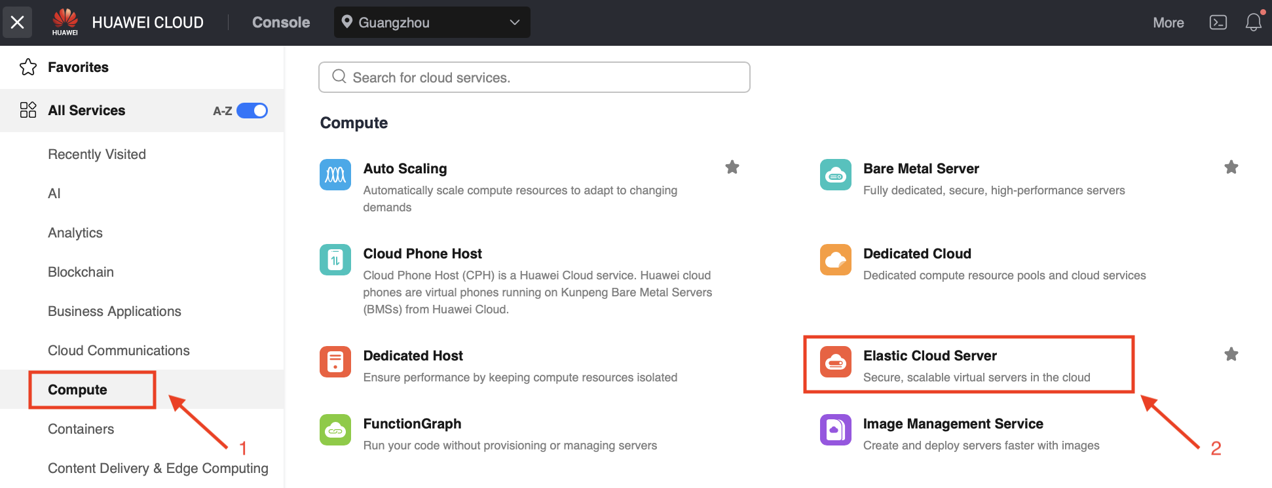Click the cloud services search field

tap(534, 78)
